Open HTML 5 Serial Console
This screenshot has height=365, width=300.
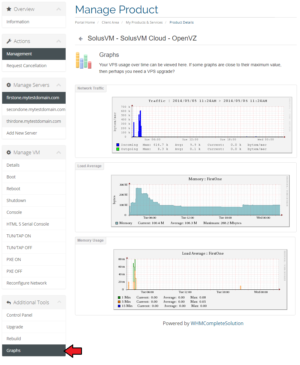pyautogui.click(x=34, y=224)
